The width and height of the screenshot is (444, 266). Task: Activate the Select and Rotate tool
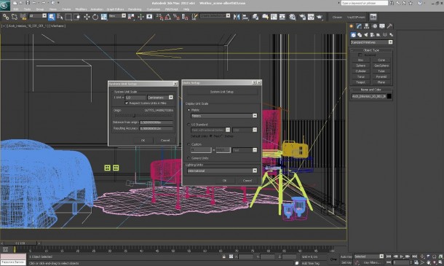95,17
